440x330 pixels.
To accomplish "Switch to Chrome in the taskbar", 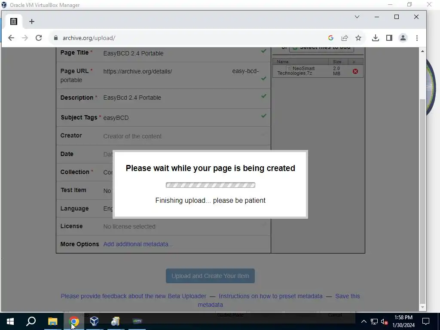I will tap(74, 321).
